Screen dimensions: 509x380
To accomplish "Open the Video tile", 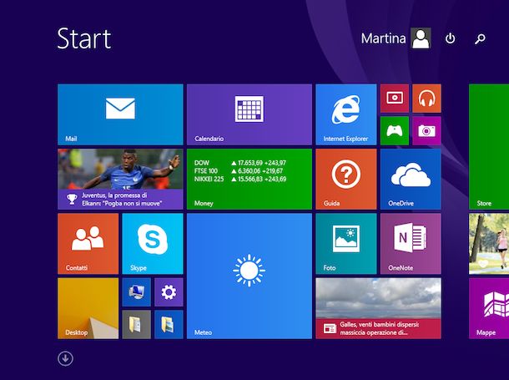I will (395, 98).
